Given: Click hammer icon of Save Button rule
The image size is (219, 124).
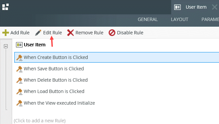Looking at the screenshot, I should tap(19, 69).
